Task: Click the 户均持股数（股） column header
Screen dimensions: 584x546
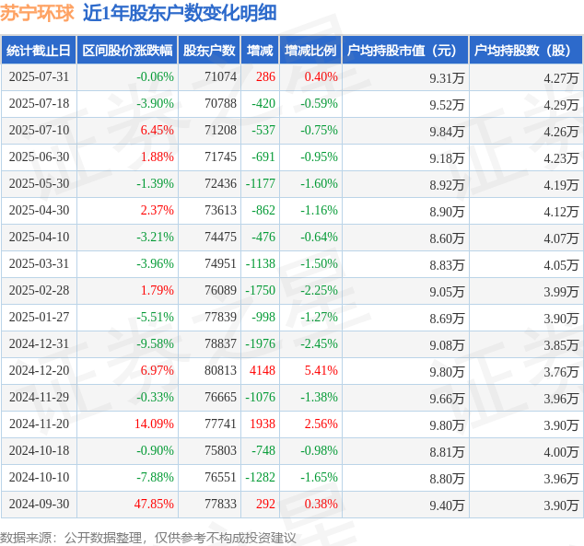Action: [526, 51]
